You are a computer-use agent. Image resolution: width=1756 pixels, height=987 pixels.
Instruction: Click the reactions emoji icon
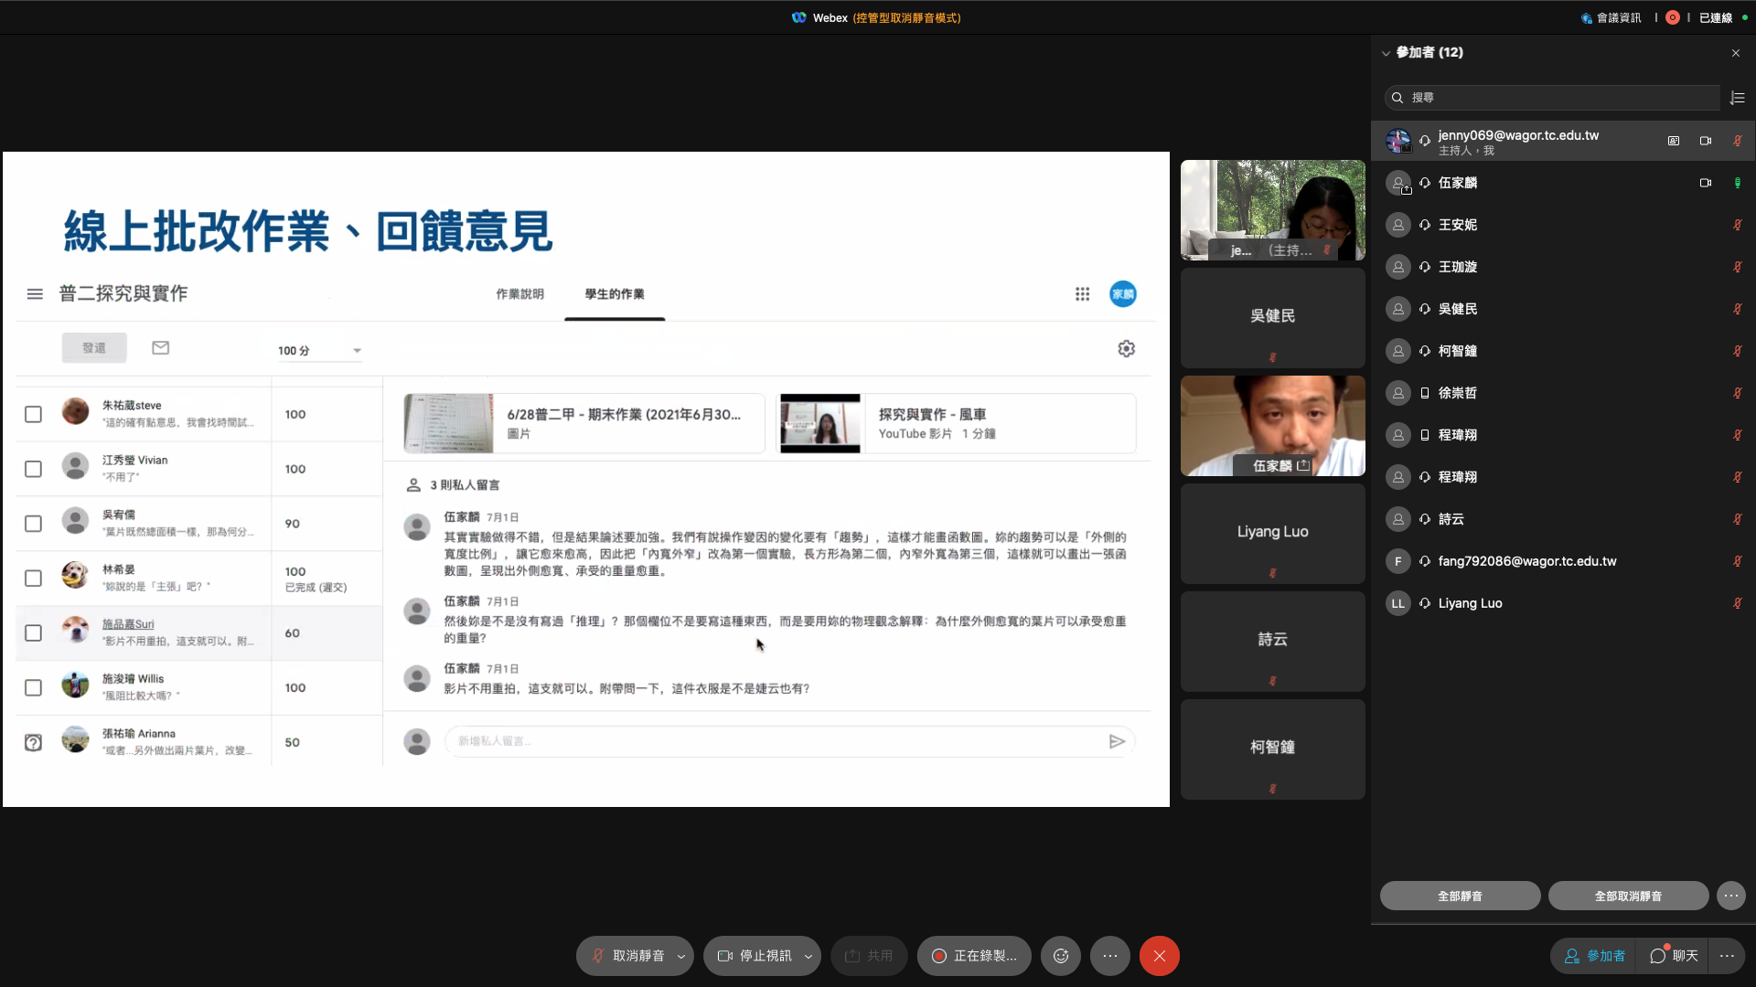1061,956
